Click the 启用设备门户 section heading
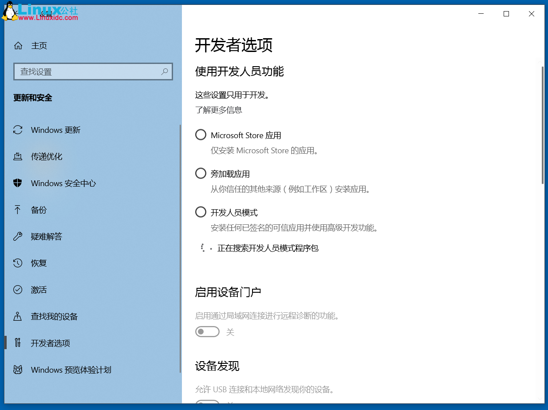This screenshot has width=548, height=410. click(228, 292)
